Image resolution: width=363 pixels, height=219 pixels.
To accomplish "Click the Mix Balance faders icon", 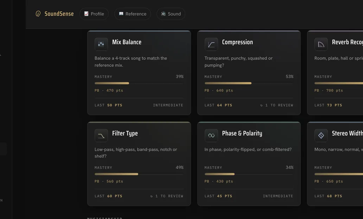I will click(x=101, y=44).
